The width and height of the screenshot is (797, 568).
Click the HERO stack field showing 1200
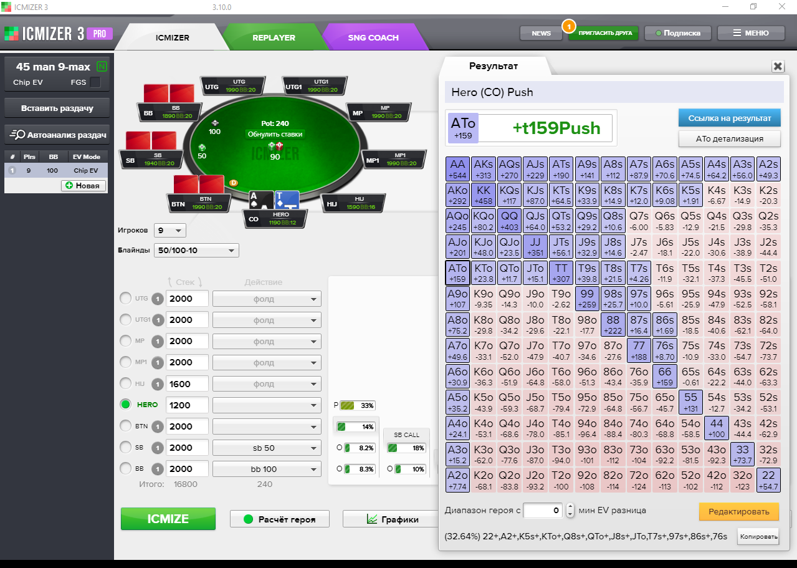pos(187,405)
